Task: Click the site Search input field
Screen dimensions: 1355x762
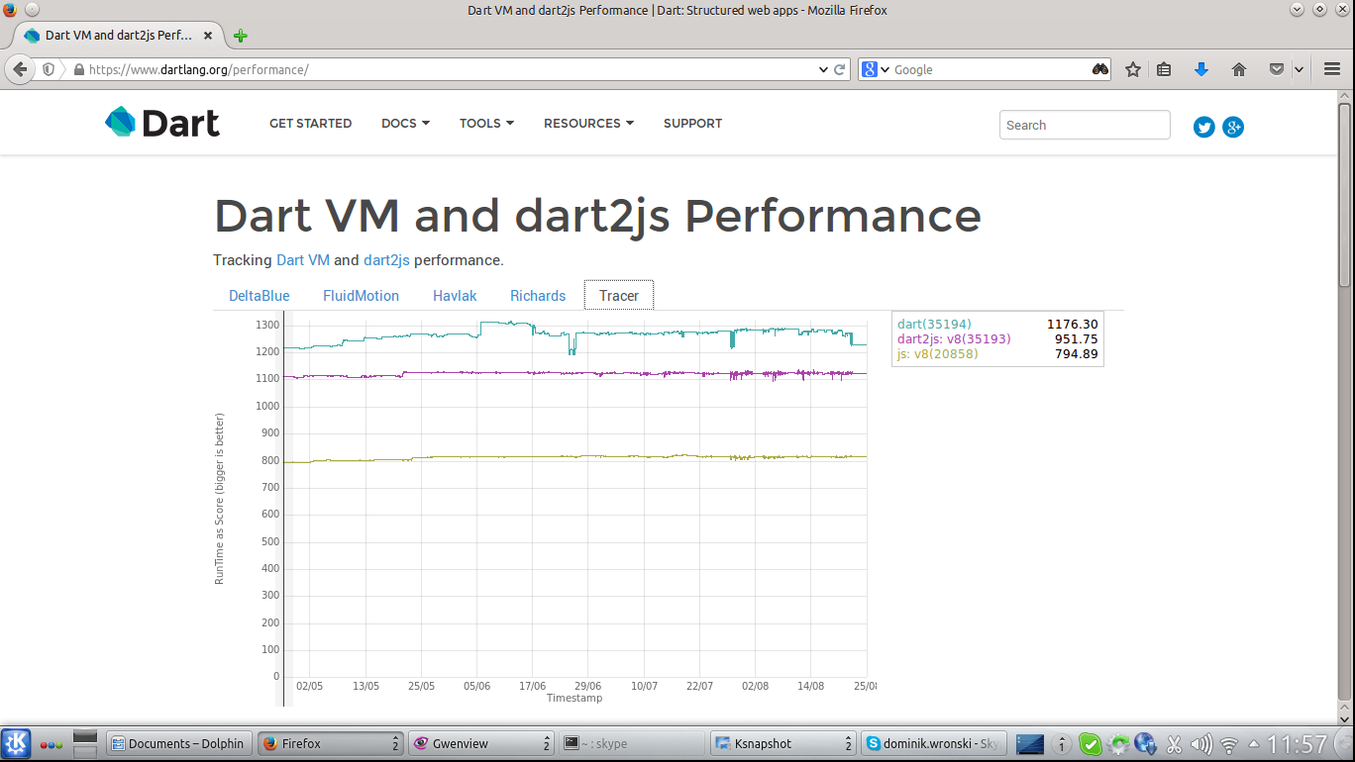Action: click(x=1085, y=125)
